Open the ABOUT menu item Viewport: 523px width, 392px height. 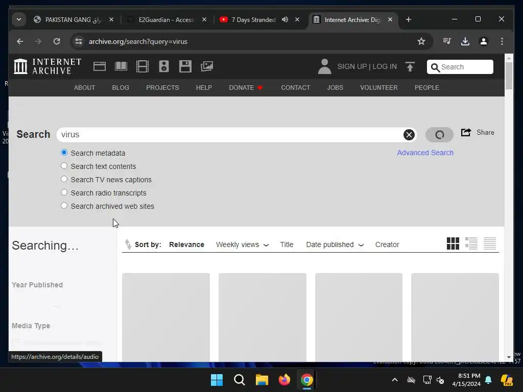click(84, 88)
